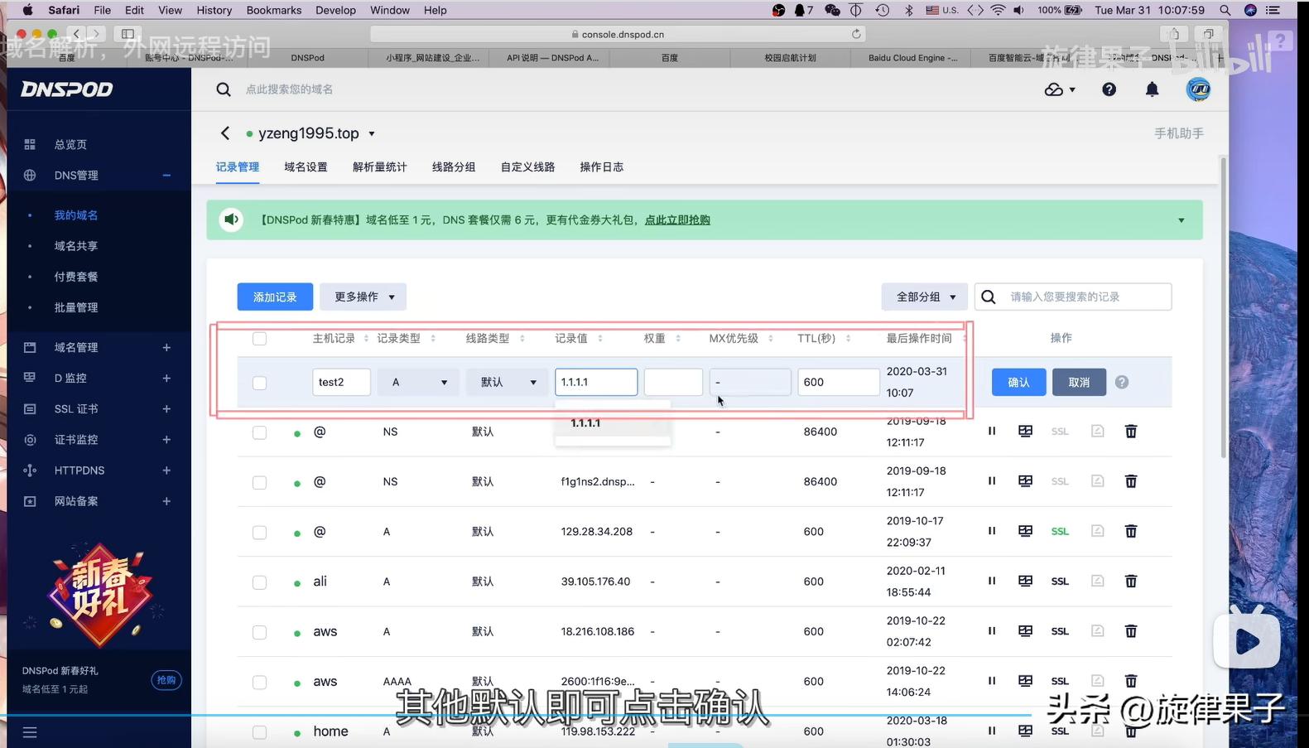The height and width of the screenshot is (748, 1309).
Task: Click green SSL icon for 129.28.34.208 record
Action: pyautogui.click(x=1060, y=532)
